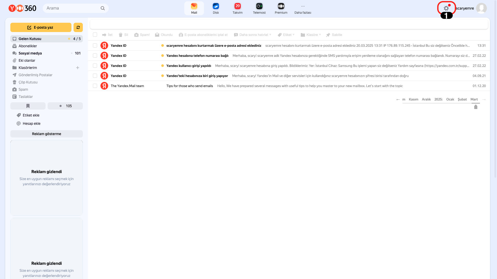Open the Sosyal medya folder
The image size is (497, 279).
[47, 53]
